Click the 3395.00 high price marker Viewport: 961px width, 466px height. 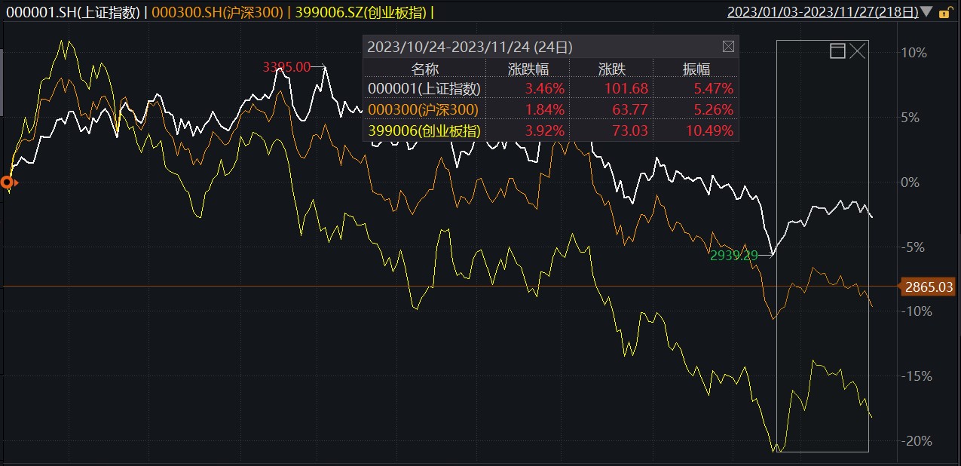pos(285,67)
